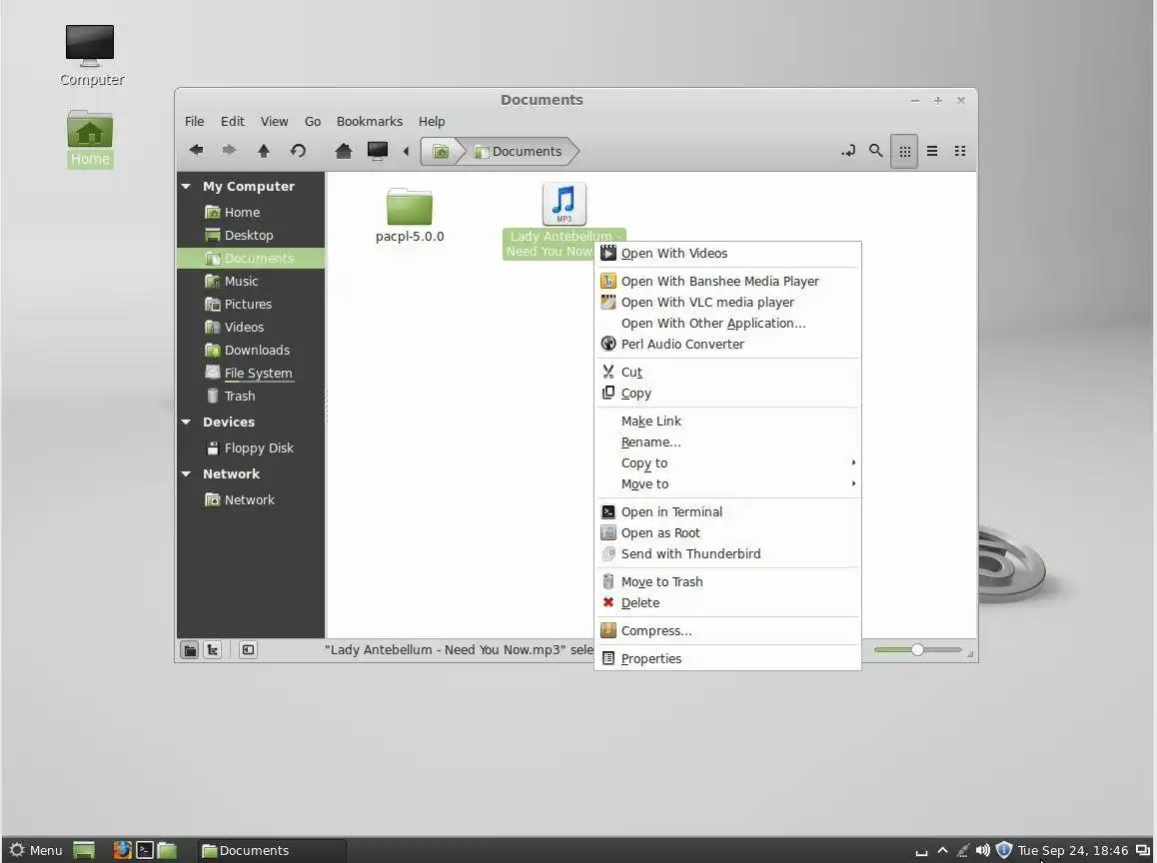
Task: Open Home folder from toolbar house icon
Action: click(343, 151)
